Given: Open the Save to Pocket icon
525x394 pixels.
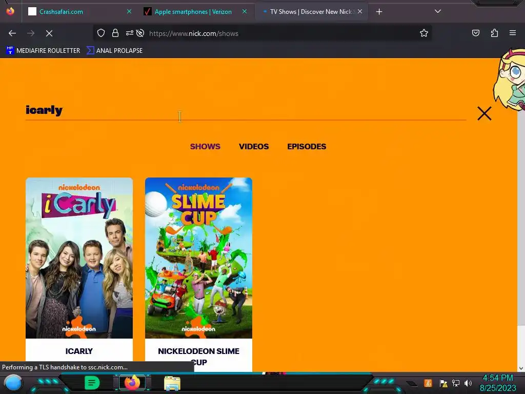Looking at the screenshot, I should point(475,33).
